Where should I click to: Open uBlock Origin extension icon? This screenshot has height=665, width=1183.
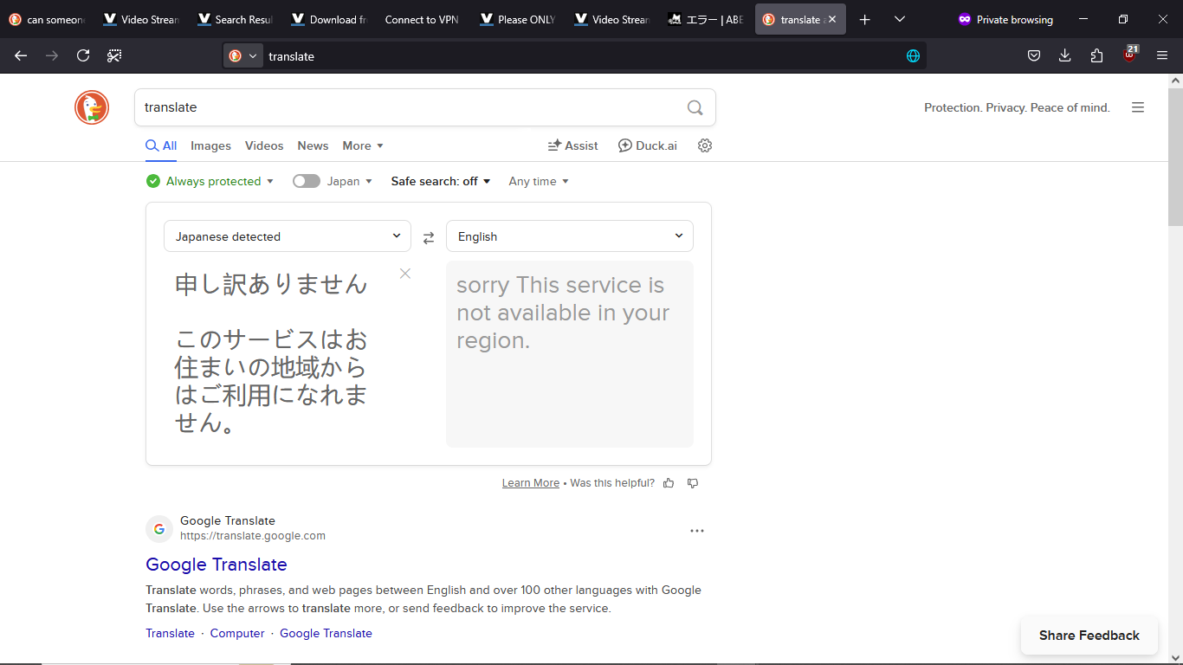pyautogui.click(x=1129, y=55)
